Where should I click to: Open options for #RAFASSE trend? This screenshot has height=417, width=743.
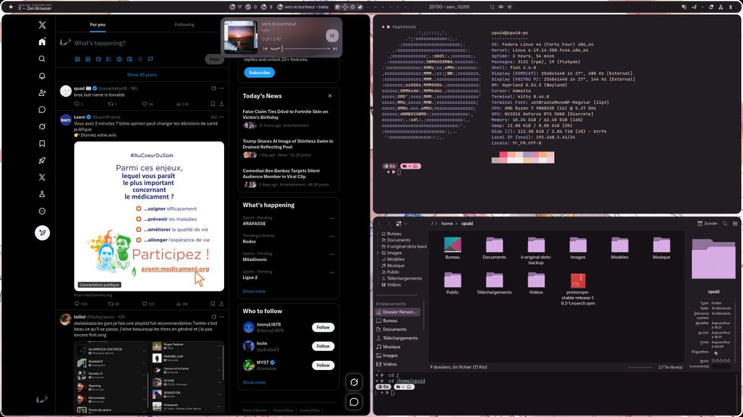332,218
